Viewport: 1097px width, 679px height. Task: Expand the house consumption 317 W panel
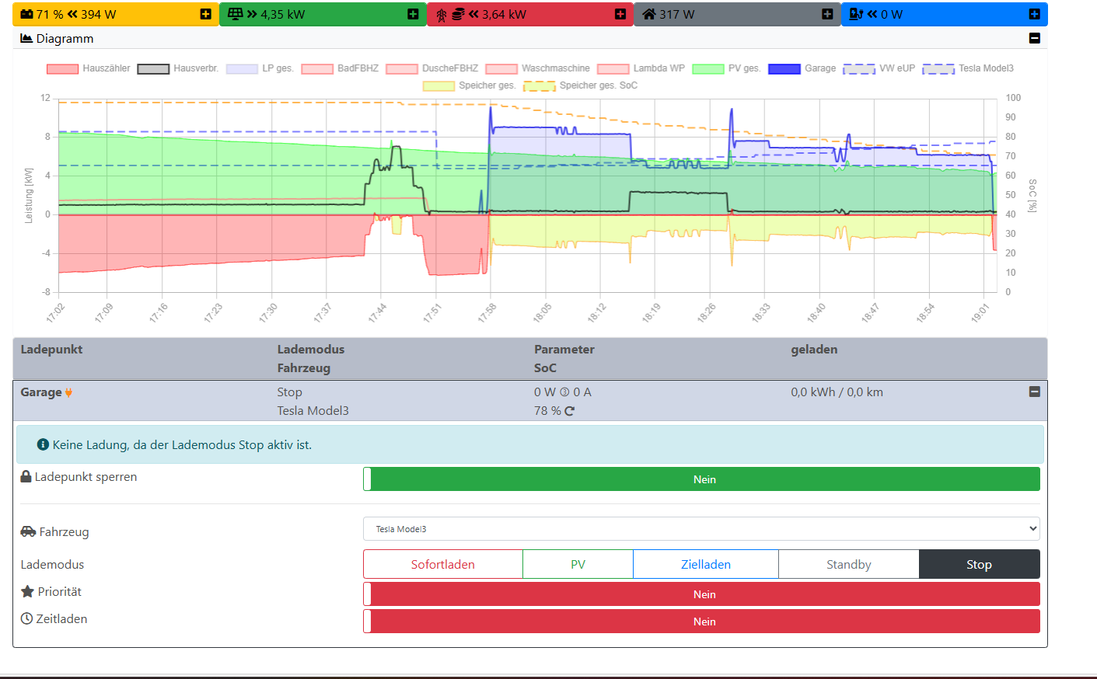point(827,14)
